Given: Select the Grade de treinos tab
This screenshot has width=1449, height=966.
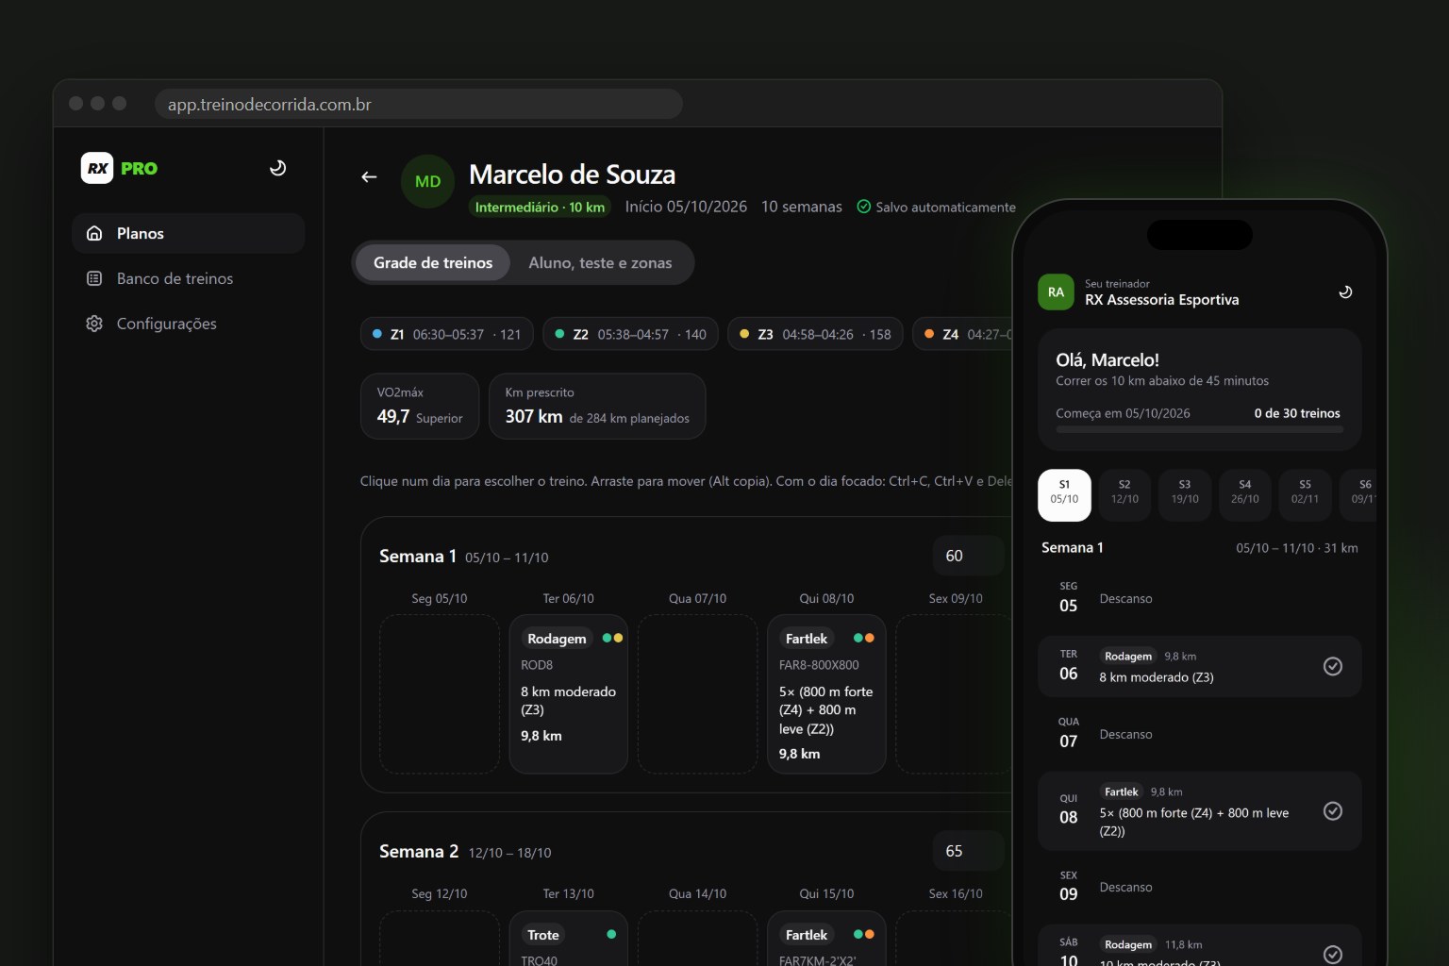Looking at the screenshot, I should click(x=433, y=263).
